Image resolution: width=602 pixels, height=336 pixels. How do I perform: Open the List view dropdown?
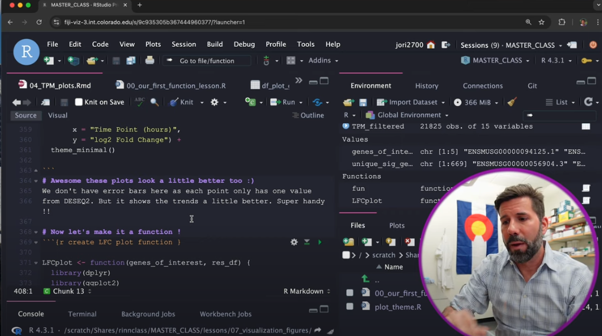tap(561, 103)
